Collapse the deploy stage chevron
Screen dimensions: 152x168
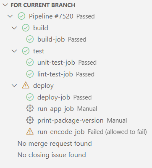tap(14, 86)
